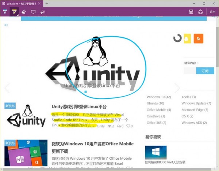Select the Pen tool in web note toolbar
This screenshot has height=171, width=219.
click(5, 12)
